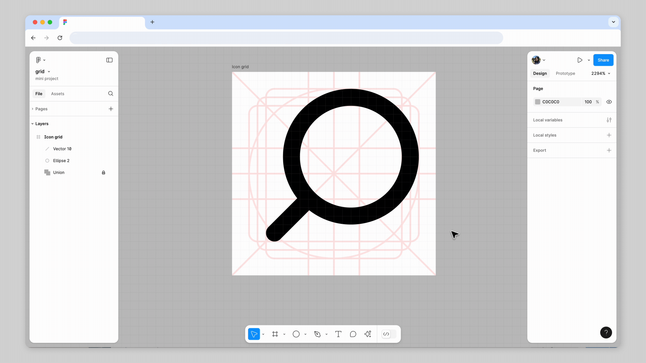
Task: Select the Text tool
Action: (338, 334)
